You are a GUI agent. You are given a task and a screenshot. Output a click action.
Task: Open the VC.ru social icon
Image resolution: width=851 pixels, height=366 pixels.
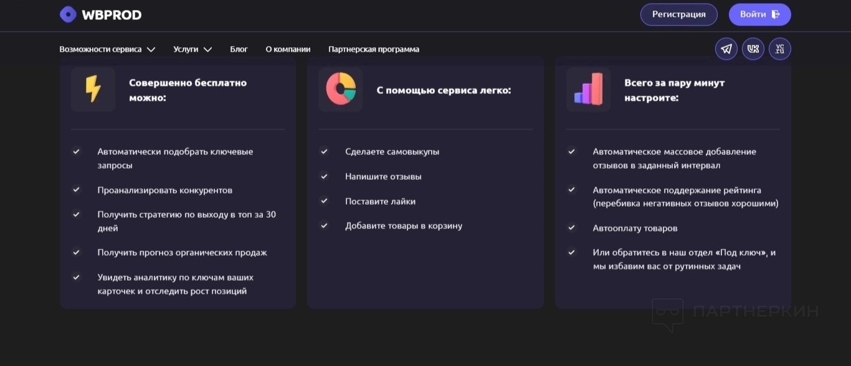point(780,49)
